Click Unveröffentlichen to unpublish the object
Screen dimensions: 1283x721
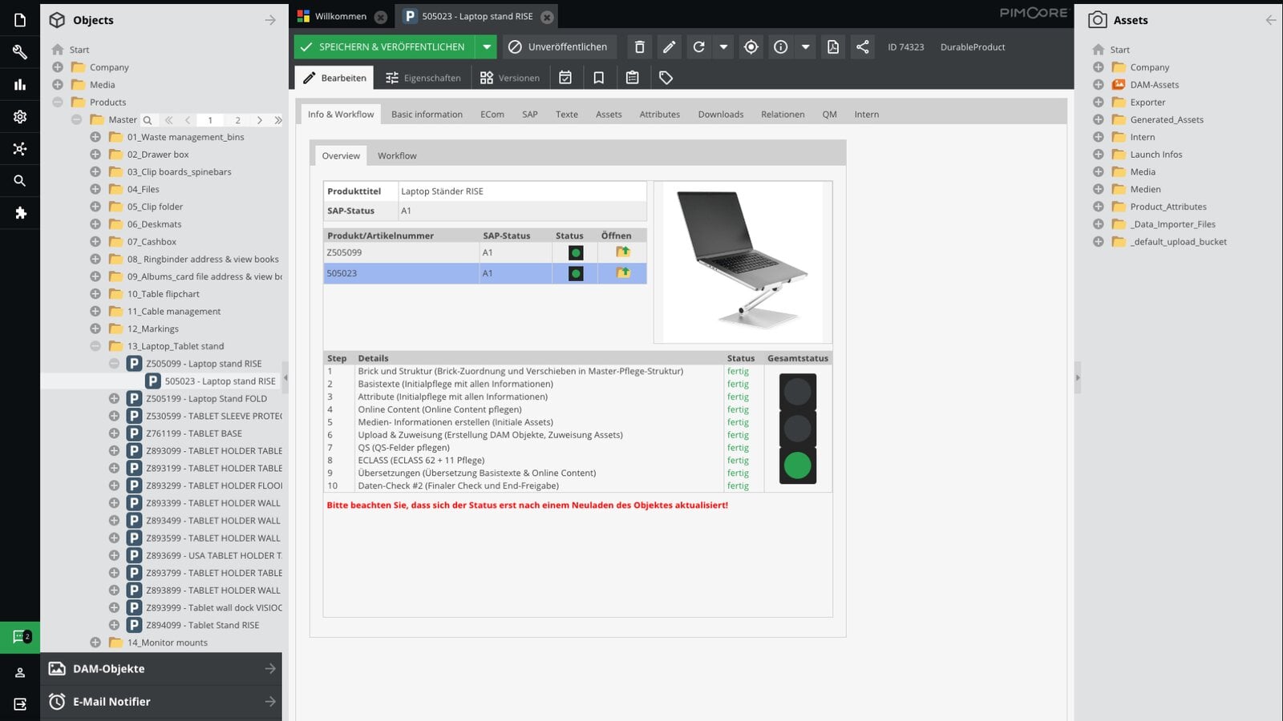tap(560, 47)
